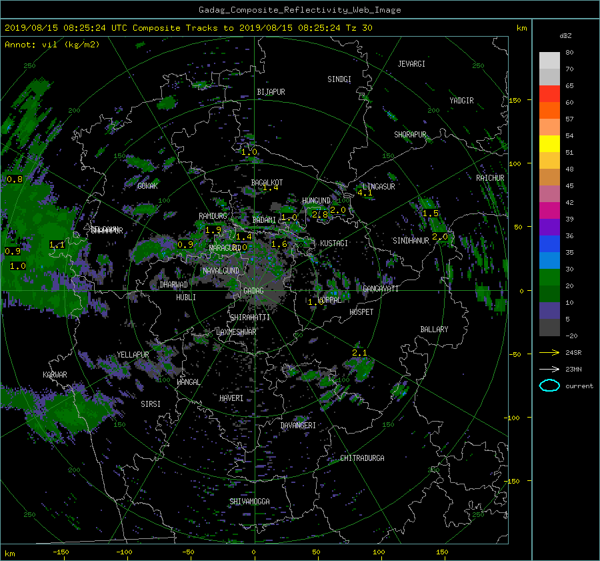Viewport: 600px width, 561px height.
Task: Click the DHARWAD city label
Action: tap(173, 285)
